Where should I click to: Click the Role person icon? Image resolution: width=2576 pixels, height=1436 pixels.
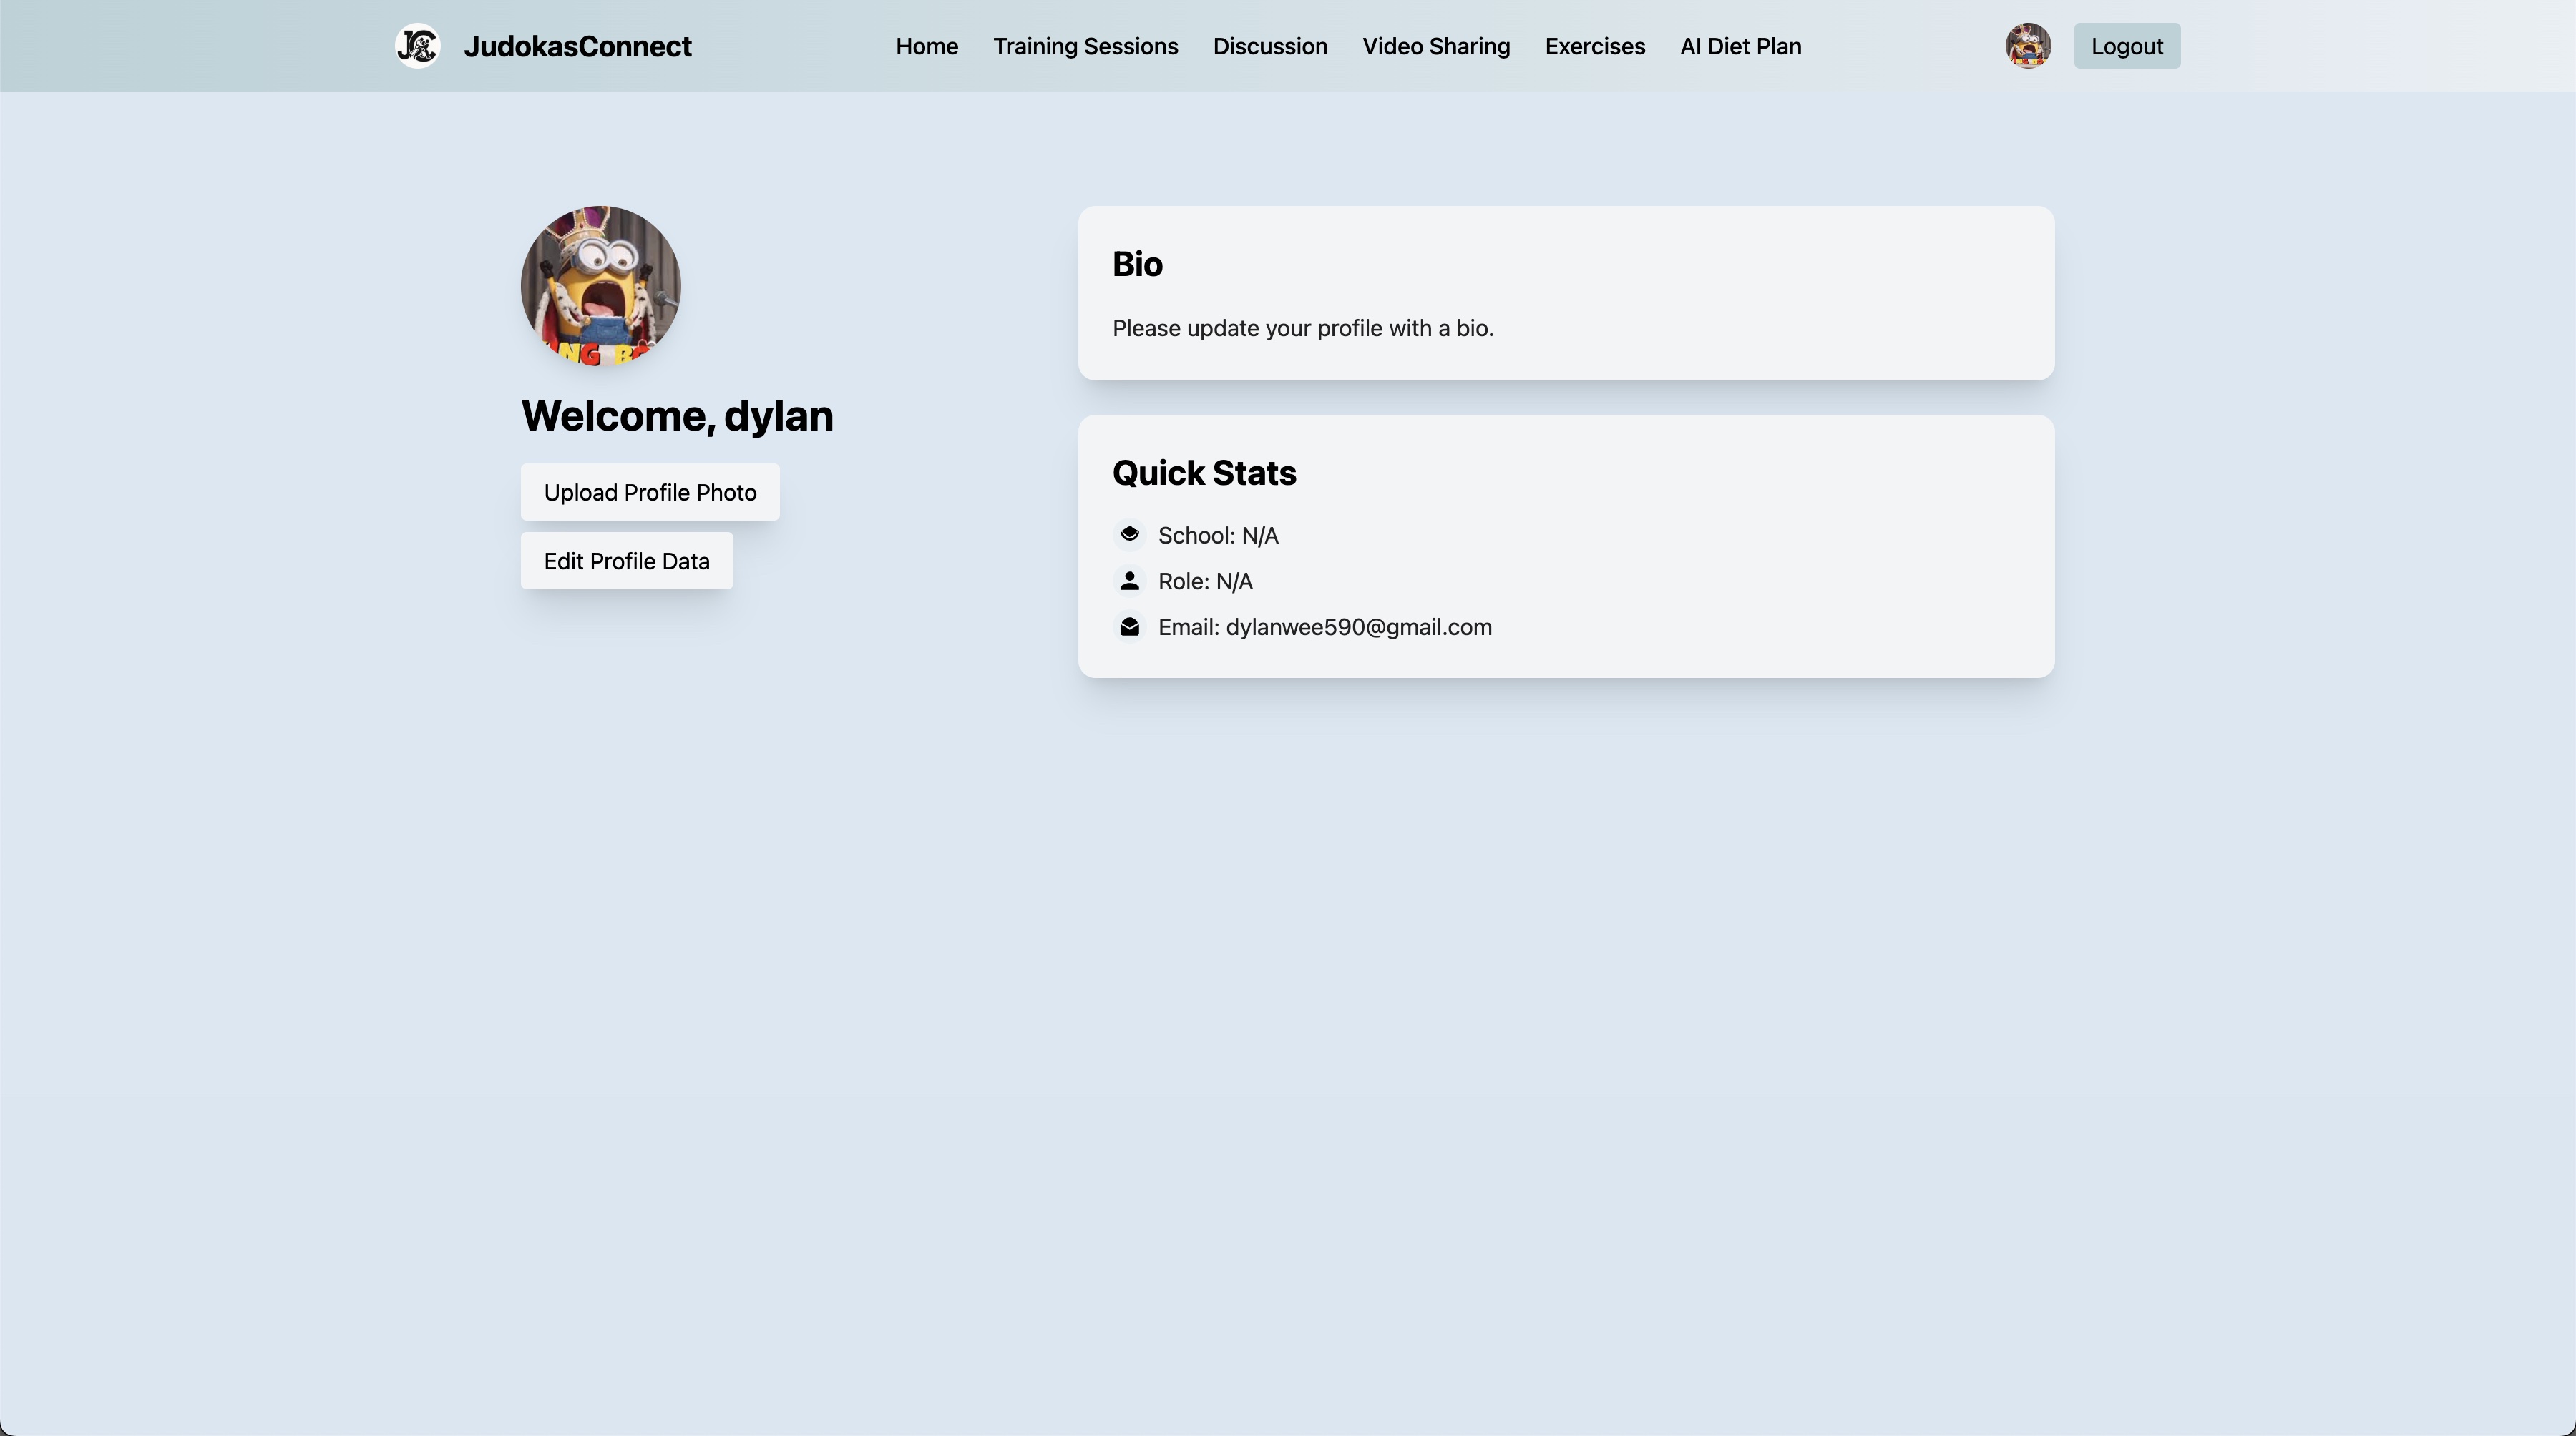1129,581
